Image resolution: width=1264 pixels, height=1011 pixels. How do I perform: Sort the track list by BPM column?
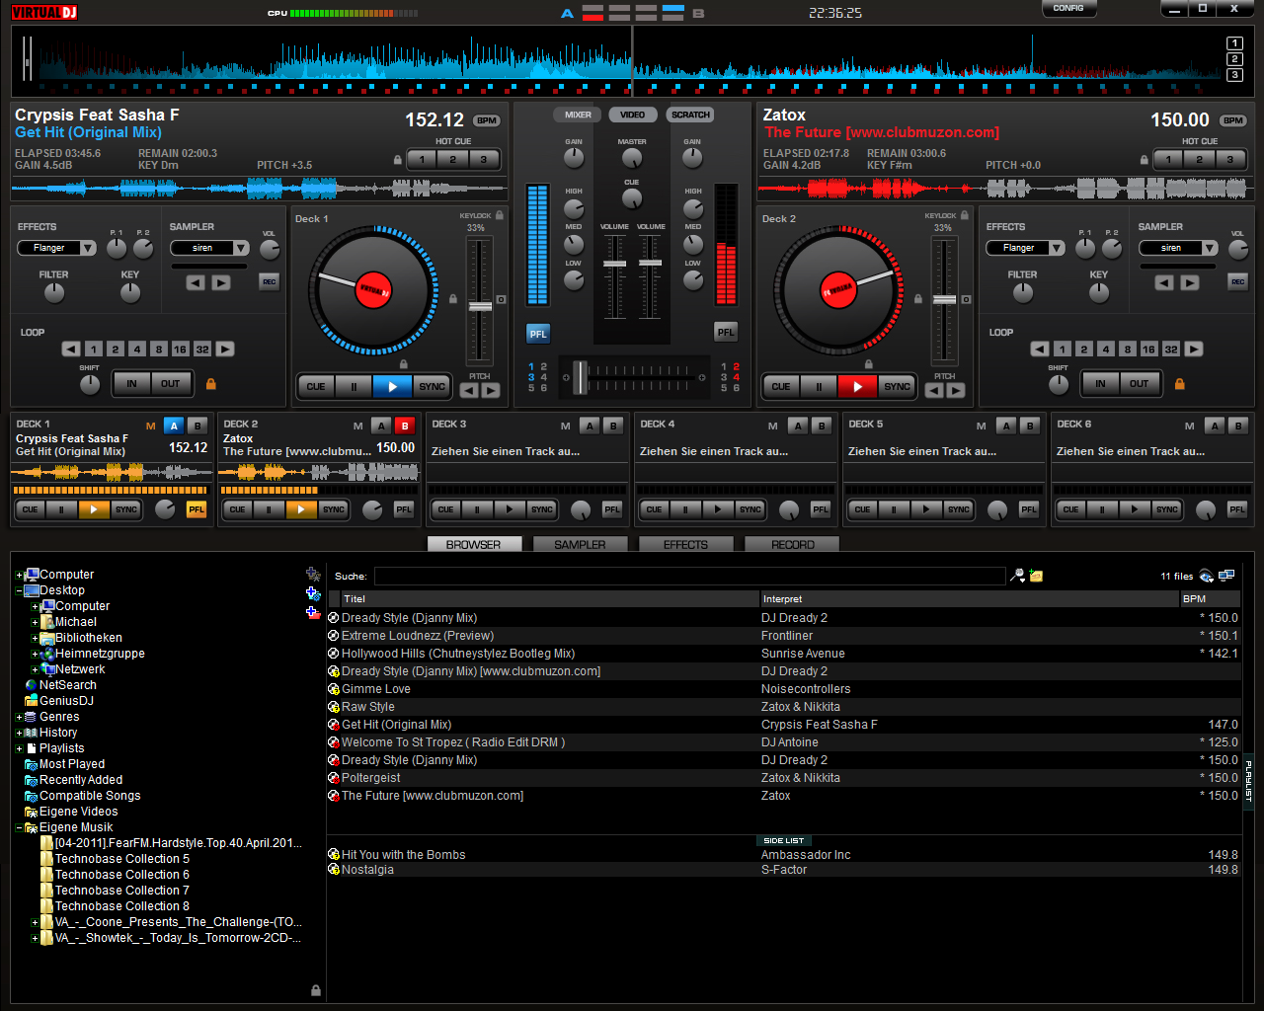pyautogui.click(x=1210, y=598)
